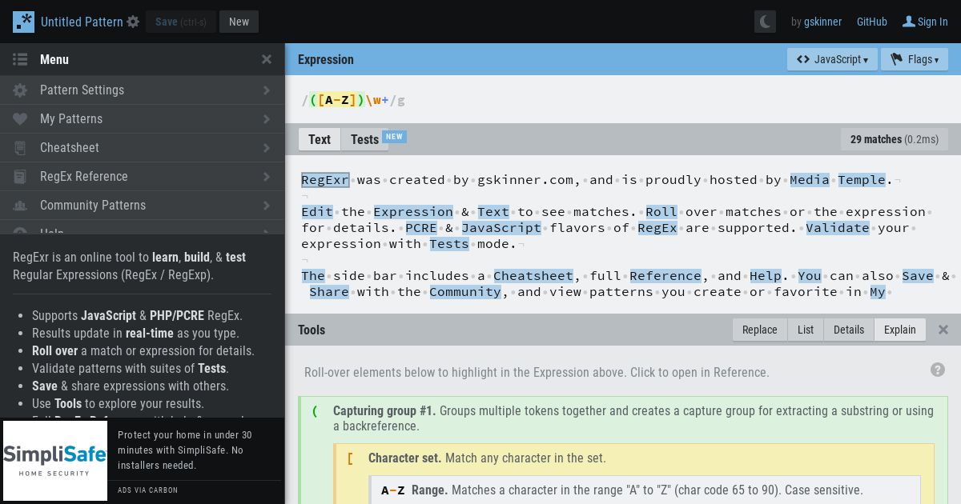Click the highlighted match "JavaScript" in text

[x=501, y=228]
